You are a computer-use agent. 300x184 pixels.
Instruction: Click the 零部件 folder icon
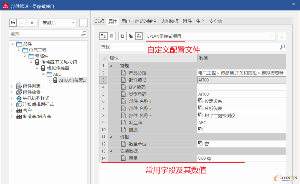coord(31,56)
